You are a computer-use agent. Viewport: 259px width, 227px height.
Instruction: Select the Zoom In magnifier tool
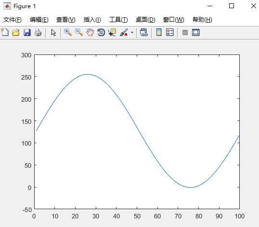(68, 32)
